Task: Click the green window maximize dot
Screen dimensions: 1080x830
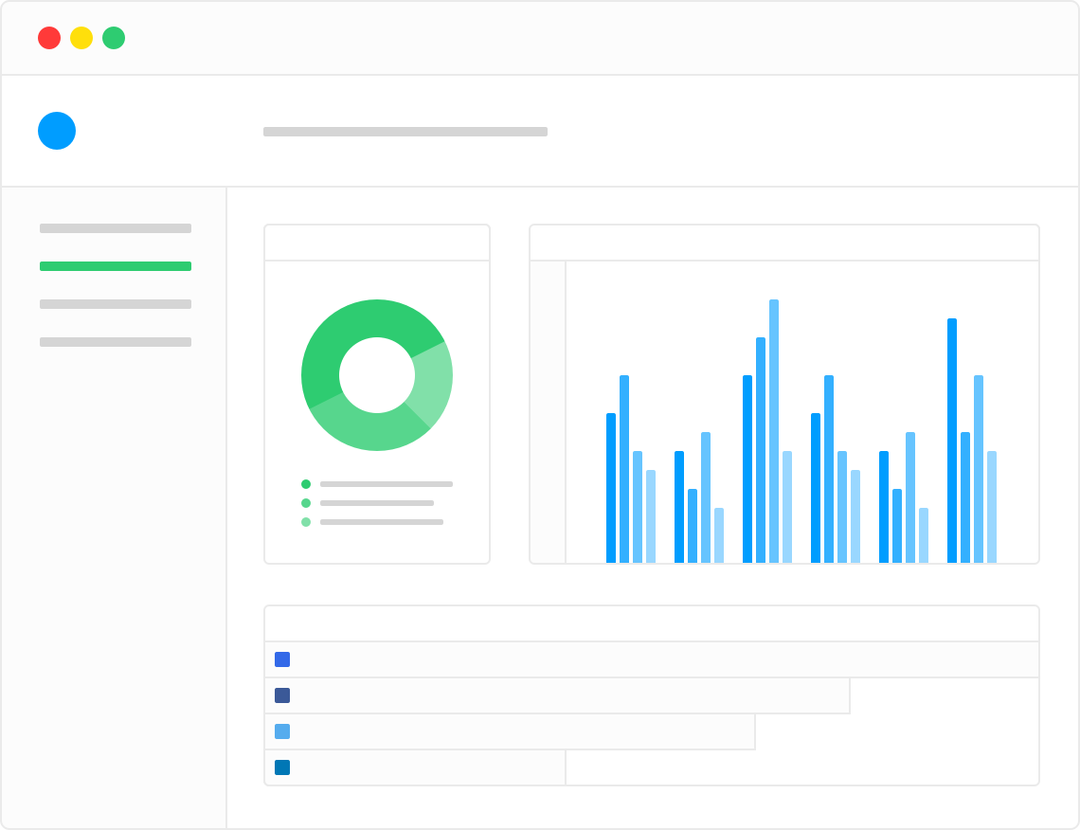Action: click(114, 38)
